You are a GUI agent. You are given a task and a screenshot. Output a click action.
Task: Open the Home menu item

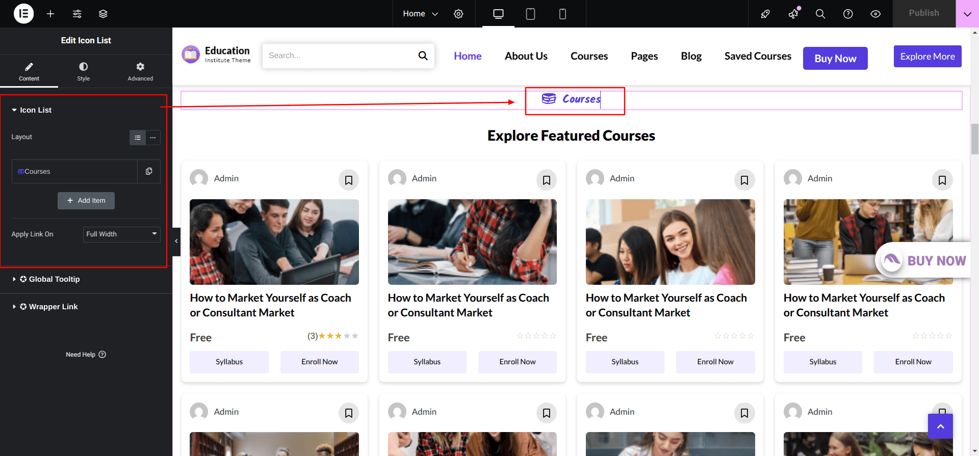tap(468, 56)
